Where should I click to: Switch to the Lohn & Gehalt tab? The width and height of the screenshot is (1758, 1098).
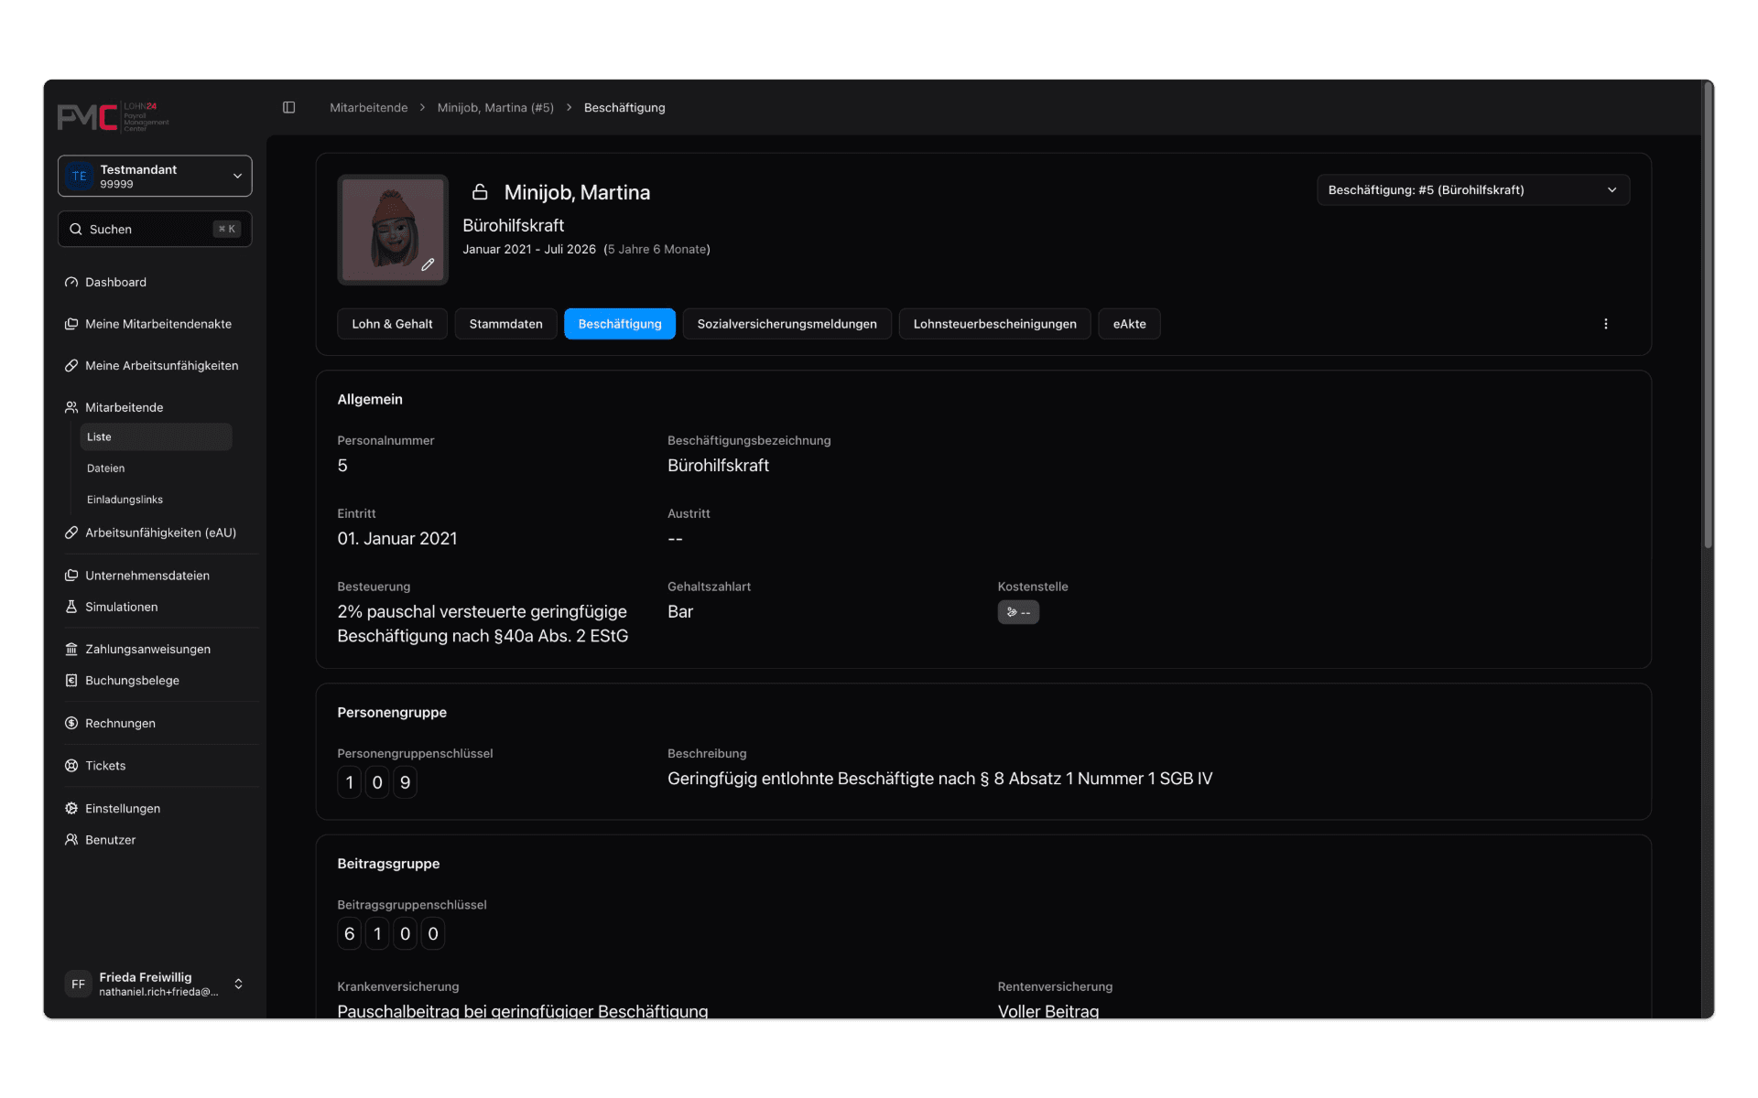coord(392,324)
